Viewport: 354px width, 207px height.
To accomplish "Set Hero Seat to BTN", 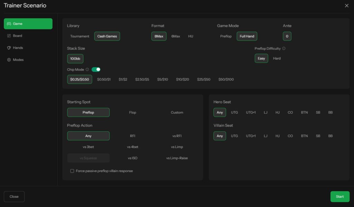I will click(304, 112).
